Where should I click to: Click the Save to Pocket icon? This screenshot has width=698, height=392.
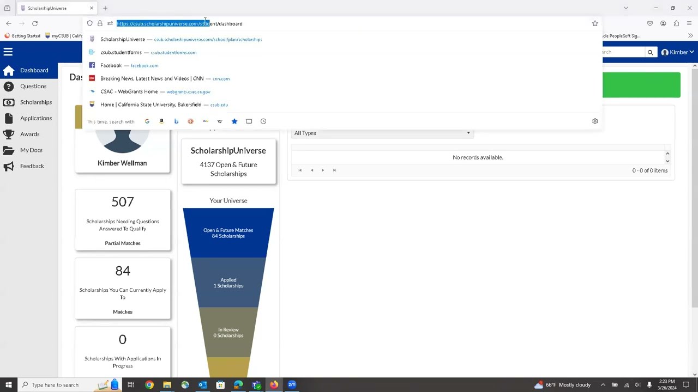click(650, 23)
